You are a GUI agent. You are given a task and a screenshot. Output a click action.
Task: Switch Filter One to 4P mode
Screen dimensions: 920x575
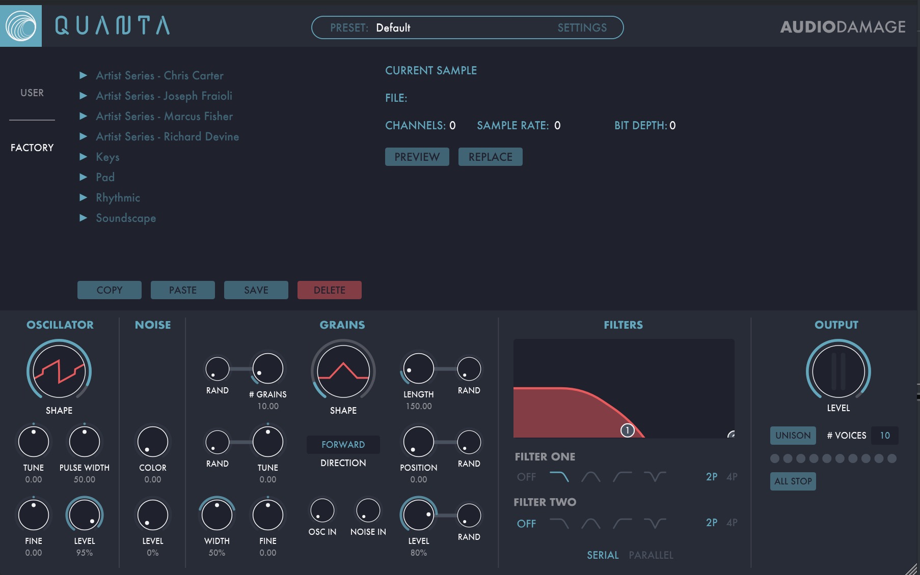732,477
